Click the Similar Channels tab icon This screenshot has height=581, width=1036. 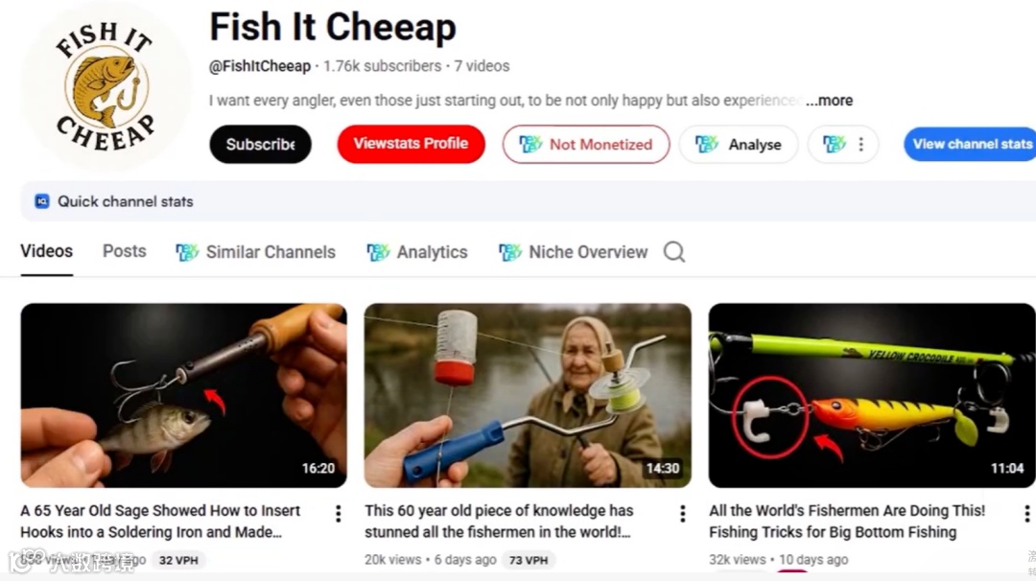(x=187, y=251)
